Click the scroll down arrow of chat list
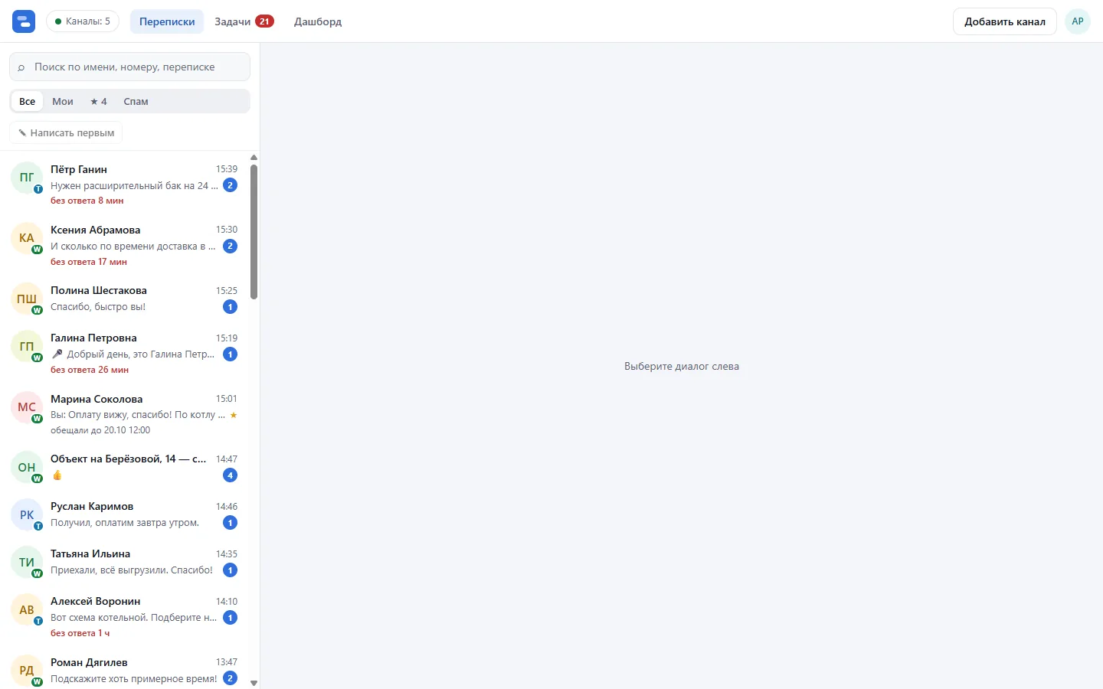The width and height of the screenshot is (1103, 689). coord(254,683)
